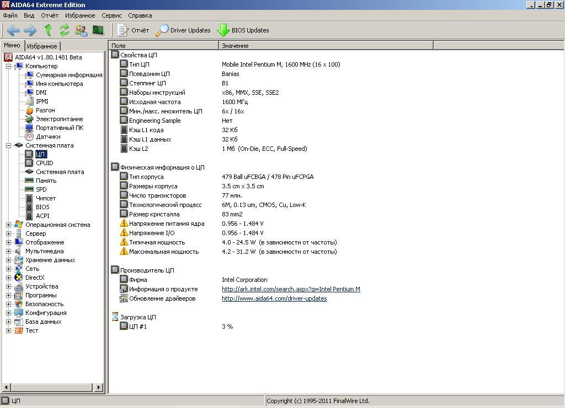Click the Back arrow toolbar icon
Image resolution: width=565 pixels, height=408 pixels.
click(x=13, y=30)
